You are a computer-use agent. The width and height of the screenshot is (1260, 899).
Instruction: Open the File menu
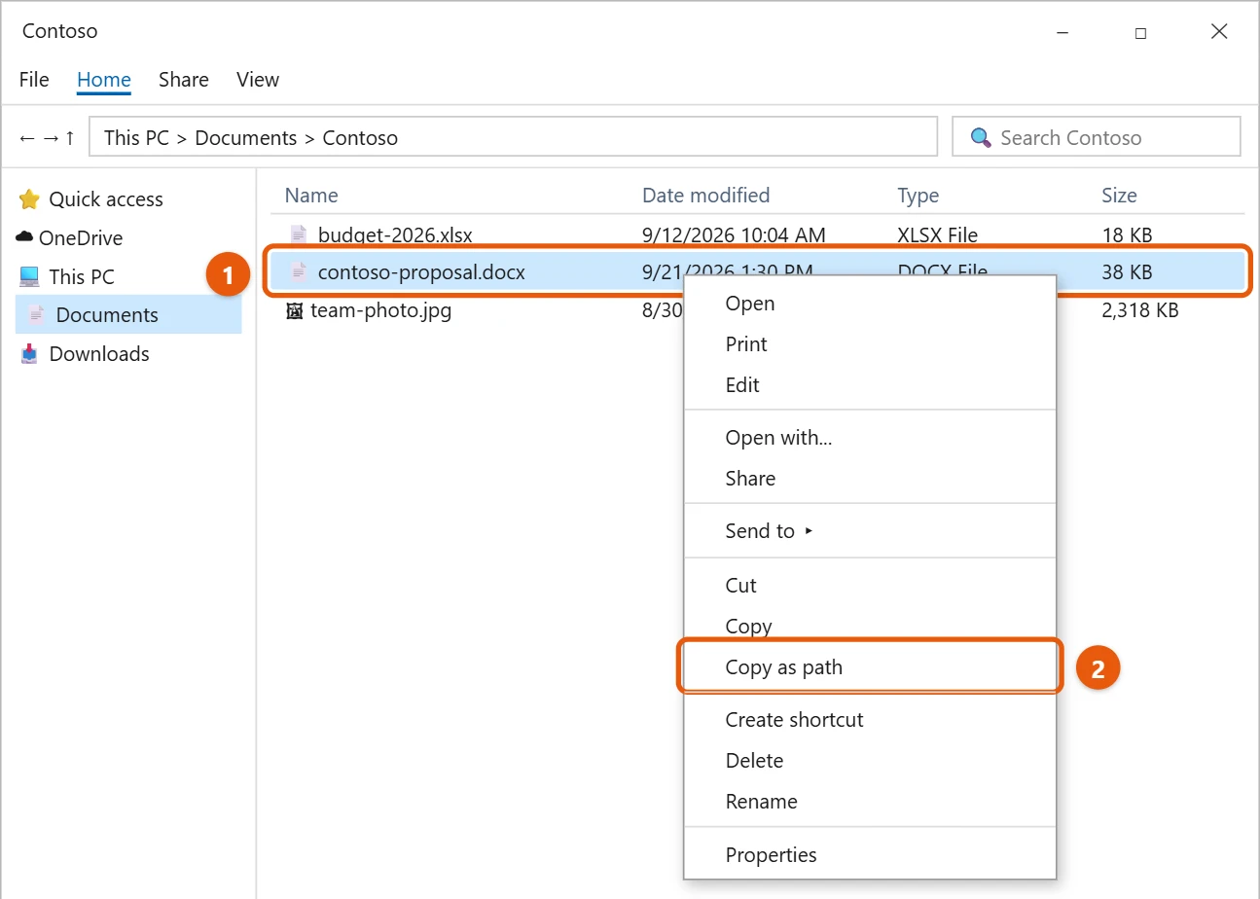[x=34, y=80]
